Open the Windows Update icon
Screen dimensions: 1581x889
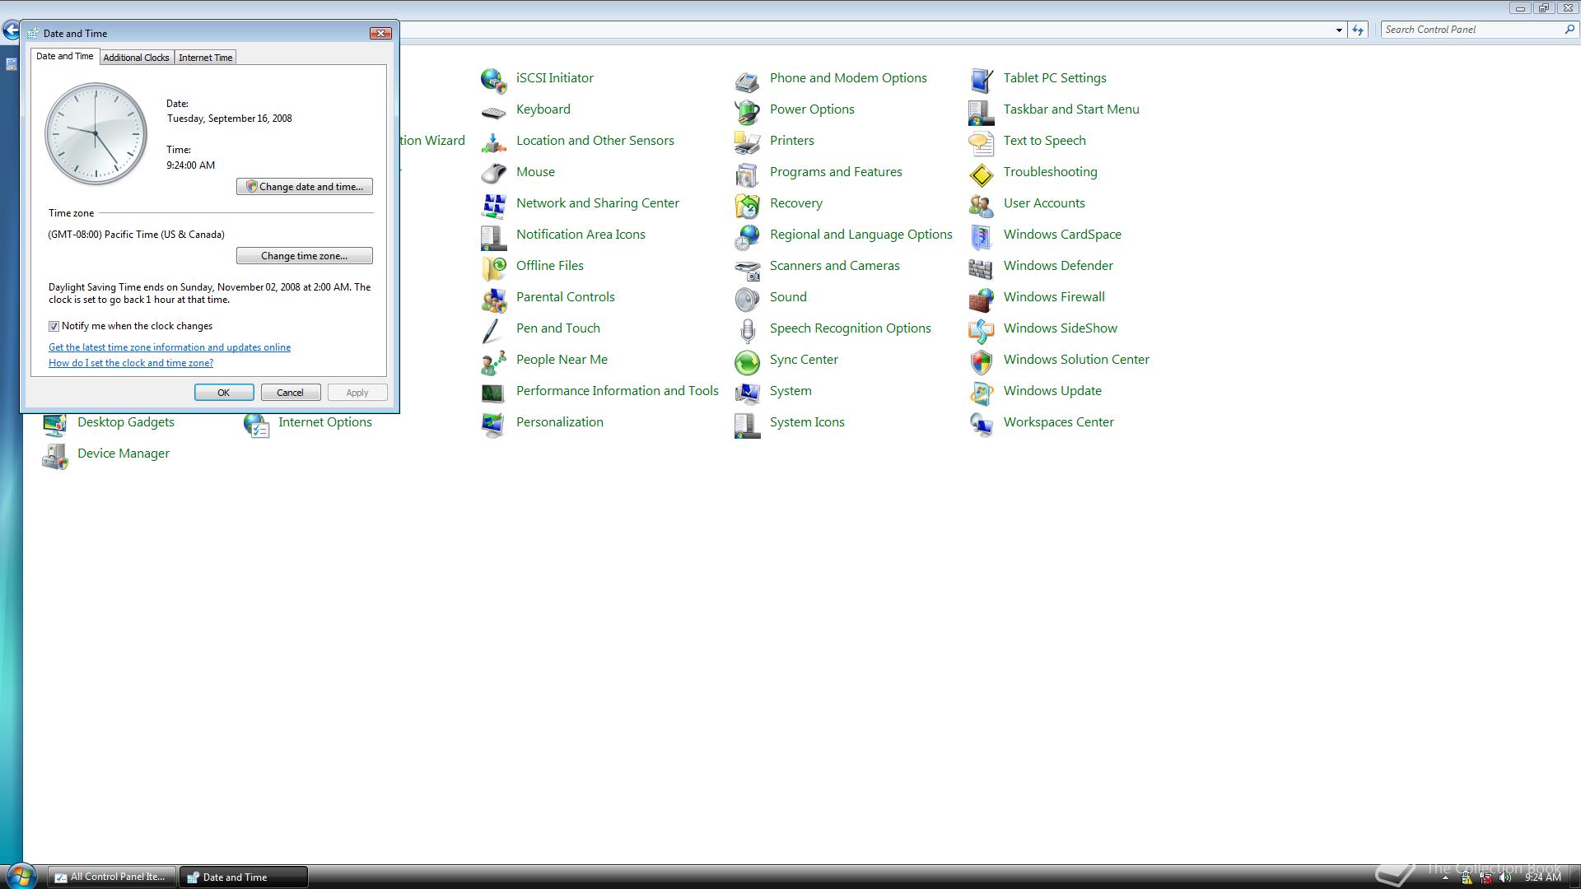pyautogui.click(x=981, y=392)
